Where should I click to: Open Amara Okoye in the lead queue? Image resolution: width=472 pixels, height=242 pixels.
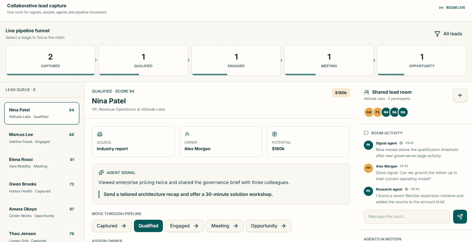click(42, 212)
